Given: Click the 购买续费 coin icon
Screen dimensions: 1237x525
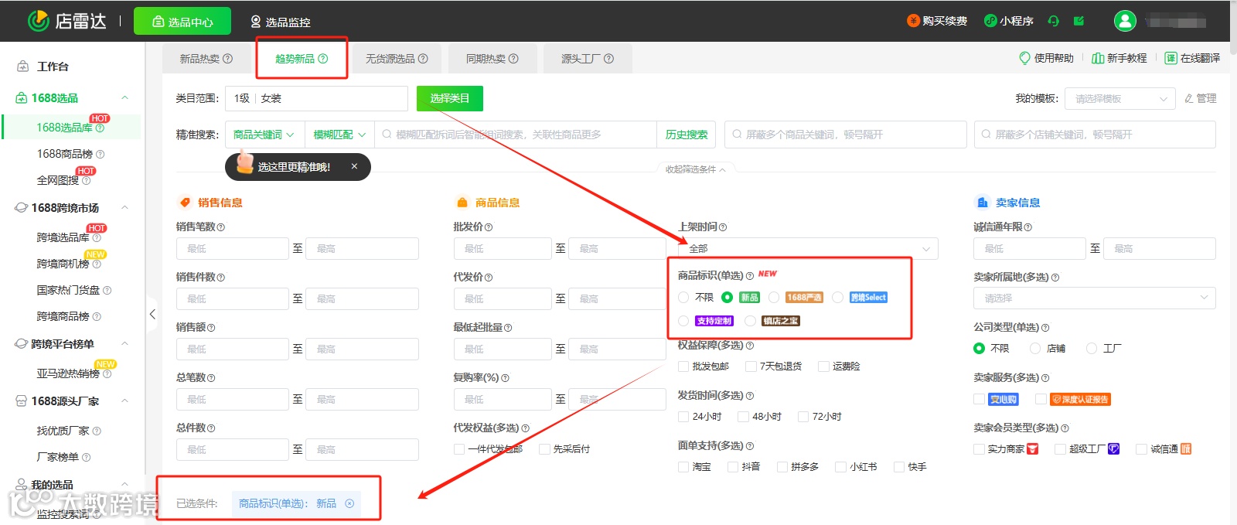Looking at the screenshot, I should point(913,21).
